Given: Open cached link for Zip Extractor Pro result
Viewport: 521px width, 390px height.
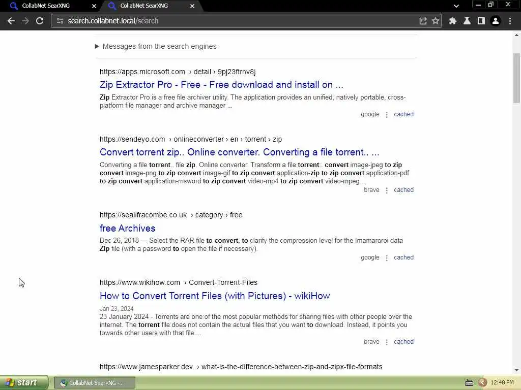Looking at the screenshot, I should click(403, 114).
